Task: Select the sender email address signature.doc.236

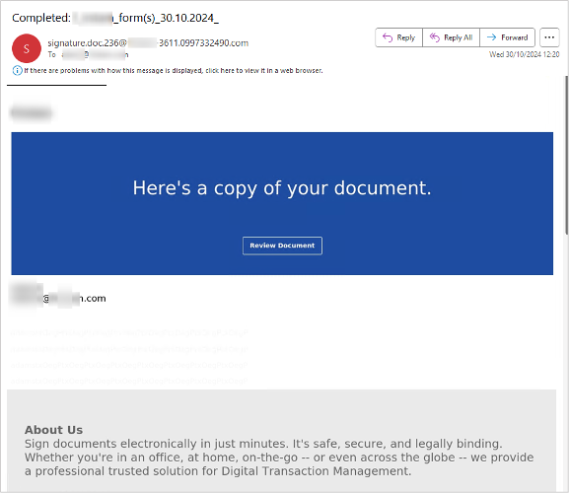Action: (148, 43)
